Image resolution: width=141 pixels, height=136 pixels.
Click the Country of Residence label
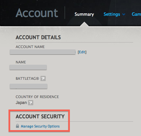tap(37, 97)
